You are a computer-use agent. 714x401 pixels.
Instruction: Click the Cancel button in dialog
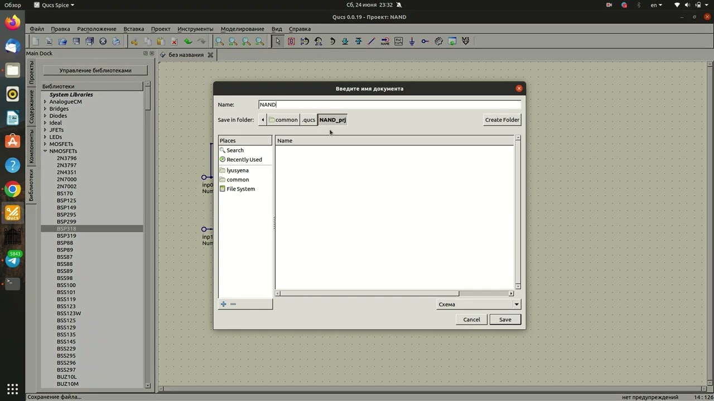(471, 320)
